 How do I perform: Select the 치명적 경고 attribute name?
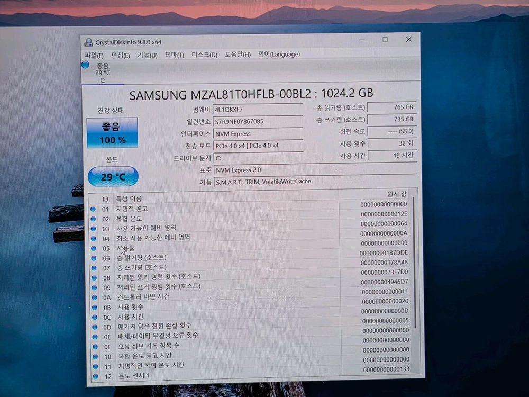pos(132,209)
